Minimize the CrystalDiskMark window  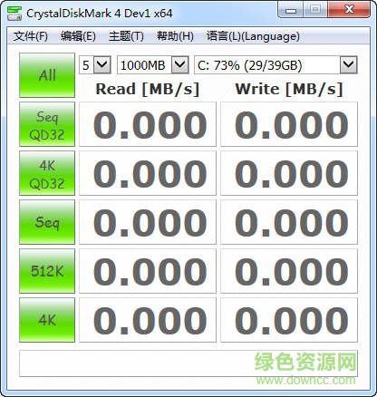[x=291, y=10]
